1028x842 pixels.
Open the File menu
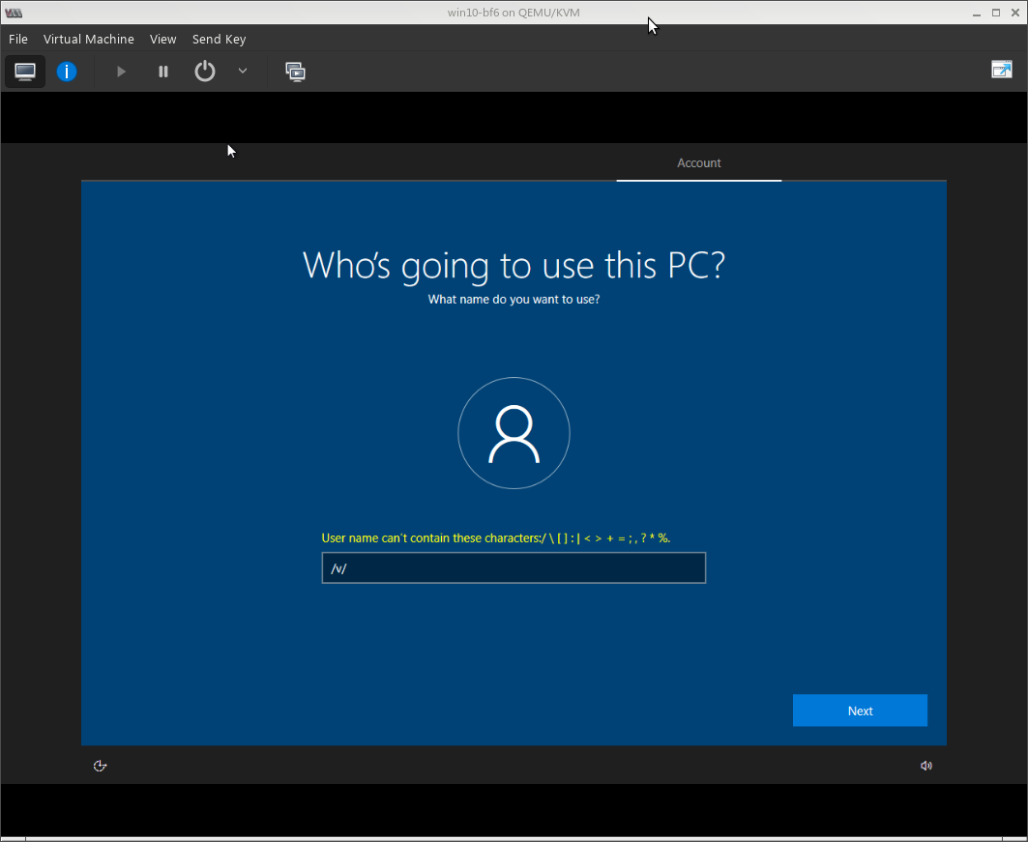18,40
